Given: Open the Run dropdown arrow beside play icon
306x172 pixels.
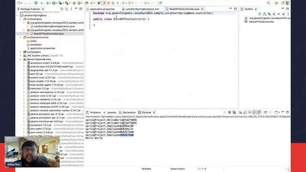Looking at the screenshot, I should [x=57, y=3].
